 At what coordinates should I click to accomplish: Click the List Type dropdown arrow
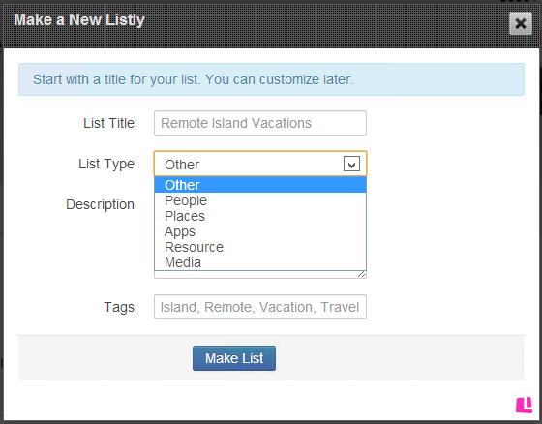point(351,164)
